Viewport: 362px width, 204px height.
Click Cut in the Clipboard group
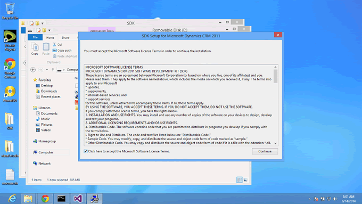tap(57, 44)
